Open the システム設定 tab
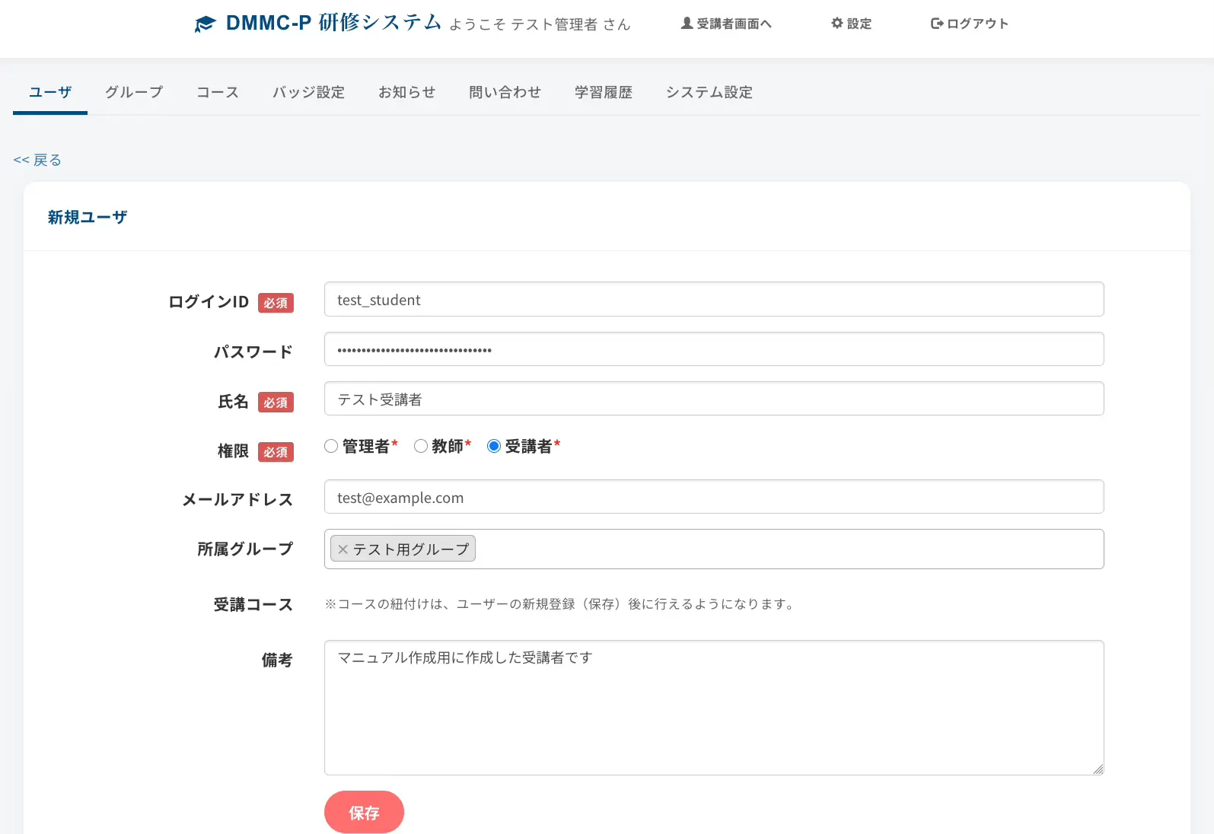Image resolution: width=1214 pixels, height=834 pixels. (709, 93)
